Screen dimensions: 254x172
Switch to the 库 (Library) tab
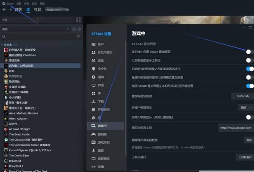tap(28, 10)
